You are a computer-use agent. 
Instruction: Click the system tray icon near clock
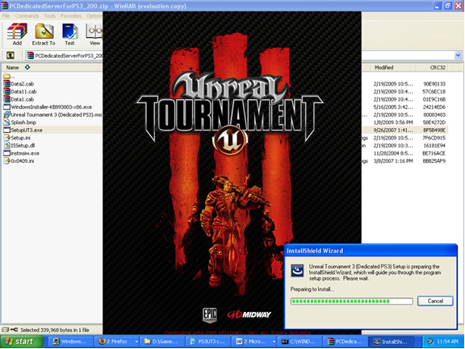coord(430,341)
